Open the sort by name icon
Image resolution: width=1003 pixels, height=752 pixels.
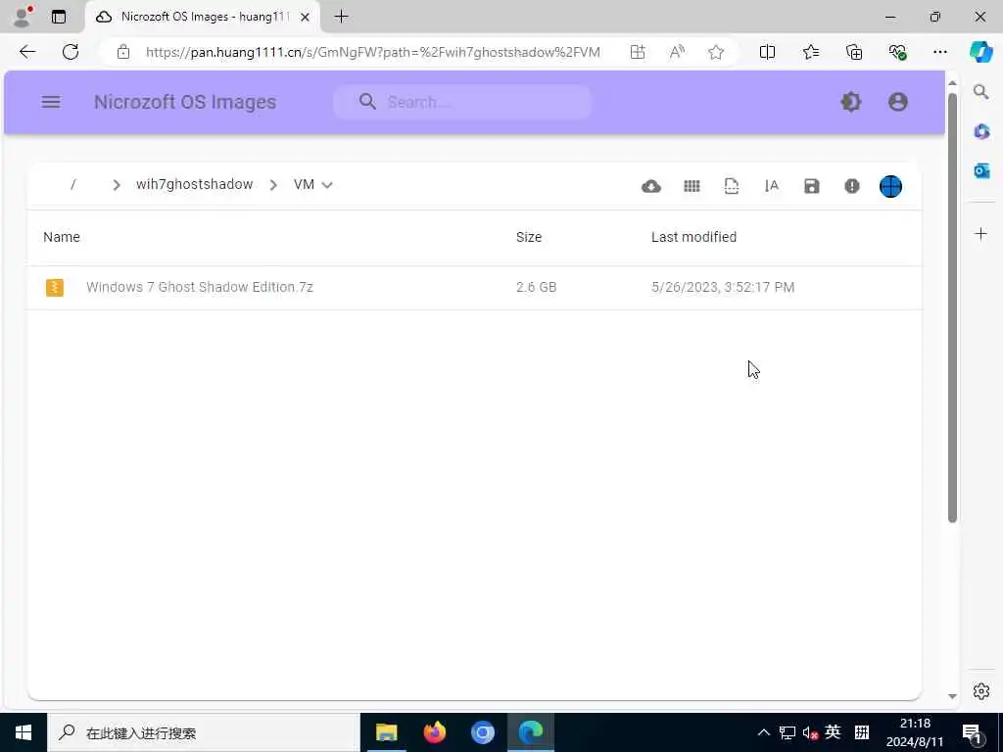pos(772,186)
